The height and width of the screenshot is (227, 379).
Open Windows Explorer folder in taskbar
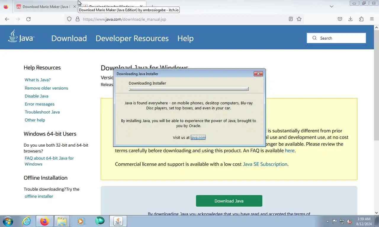click(62, 221)
